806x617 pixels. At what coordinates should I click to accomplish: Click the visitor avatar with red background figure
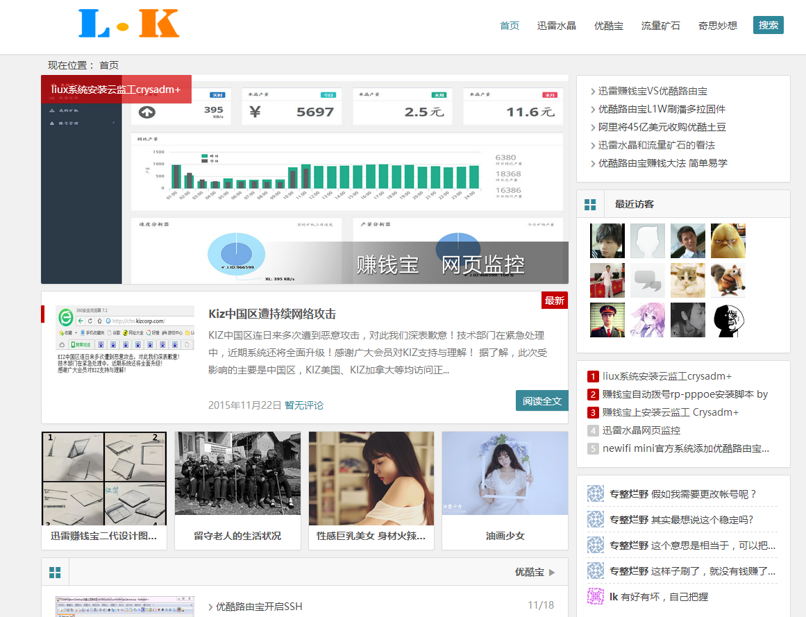607,280
